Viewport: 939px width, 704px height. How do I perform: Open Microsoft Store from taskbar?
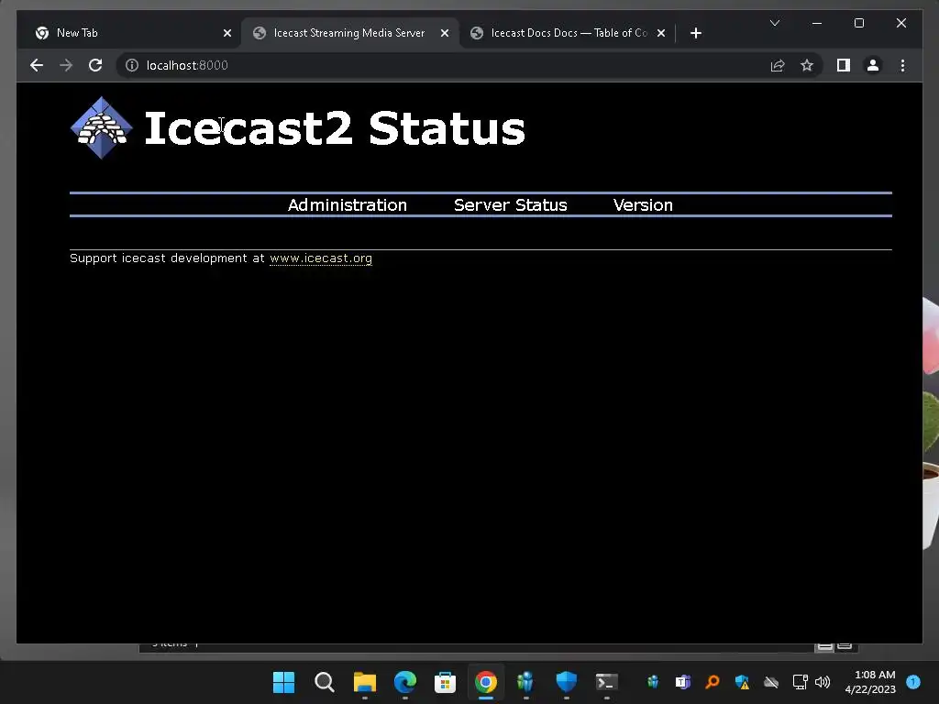coord(445,682)
